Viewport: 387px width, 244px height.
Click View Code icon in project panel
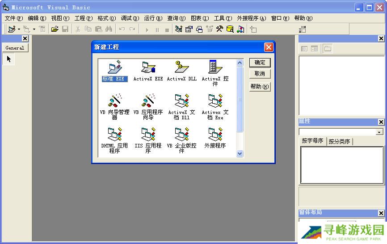304,49
